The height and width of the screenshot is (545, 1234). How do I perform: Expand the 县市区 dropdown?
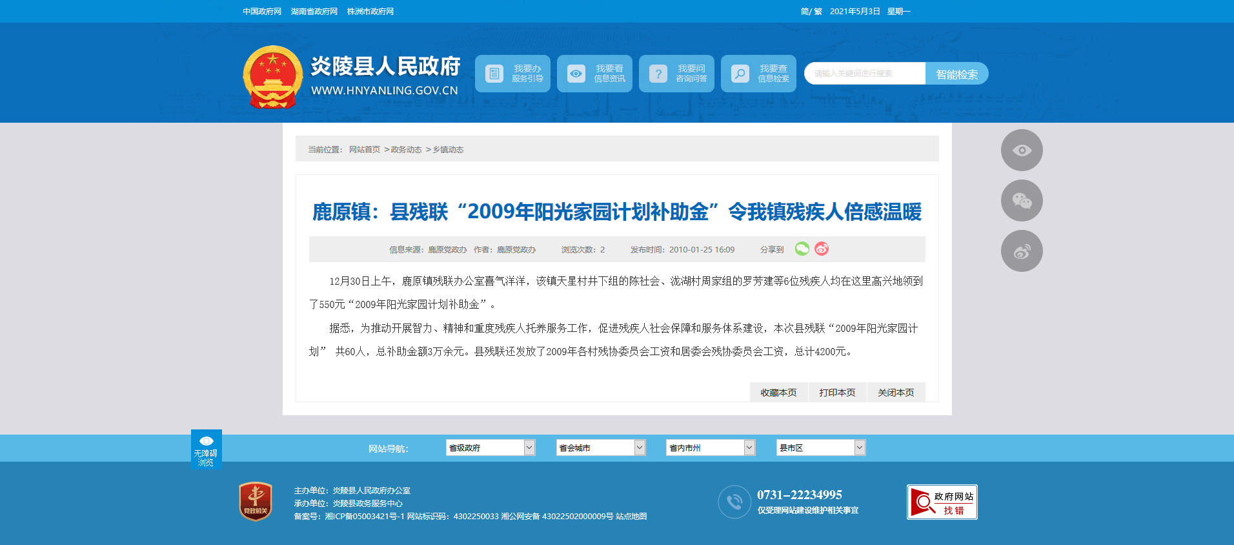point(820,447)
